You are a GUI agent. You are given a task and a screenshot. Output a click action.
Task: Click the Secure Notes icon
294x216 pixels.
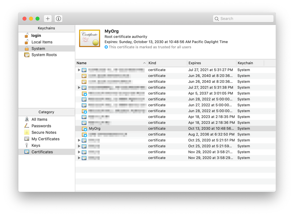tap(27, 132)
